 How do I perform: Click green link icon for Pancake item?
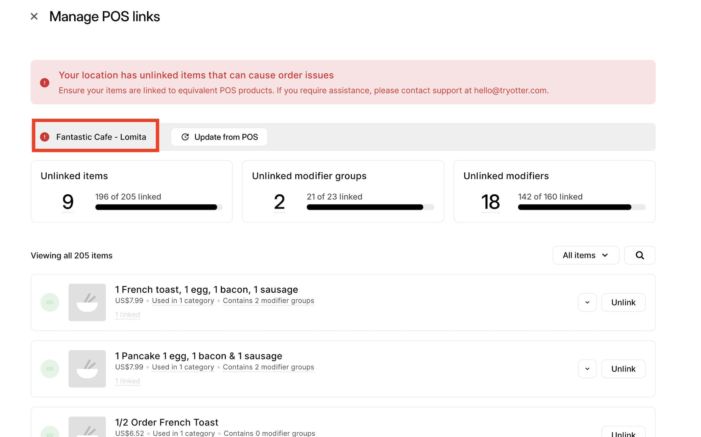click(x=50, y=369)
